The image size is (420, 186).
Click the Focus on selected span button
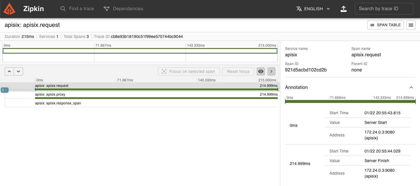pos(189,71)
